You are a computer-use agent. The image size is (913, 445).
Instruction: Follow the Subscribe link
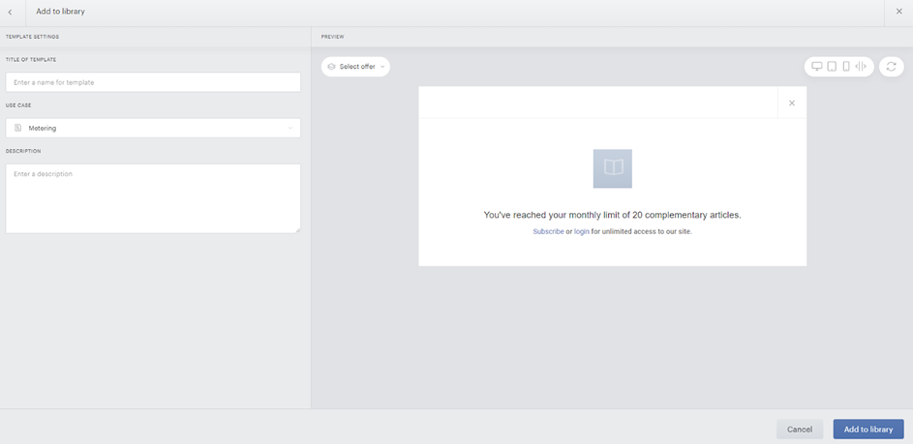pos(548,231)
